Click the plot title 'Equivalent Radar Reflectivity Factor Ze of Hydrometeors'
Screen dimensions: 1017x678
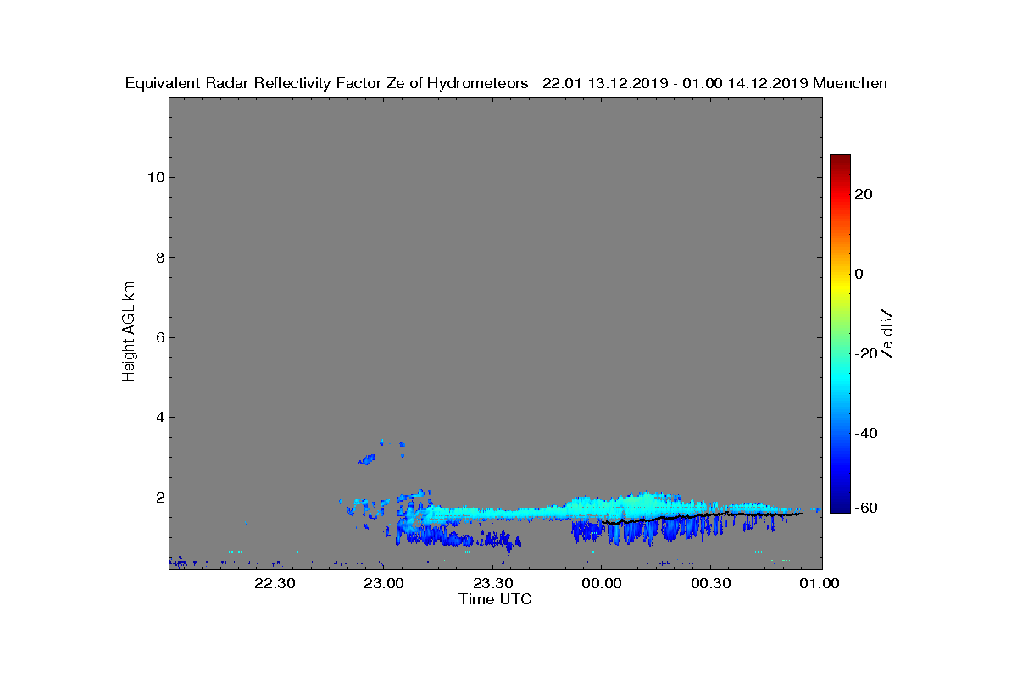[x=326, y=83]
